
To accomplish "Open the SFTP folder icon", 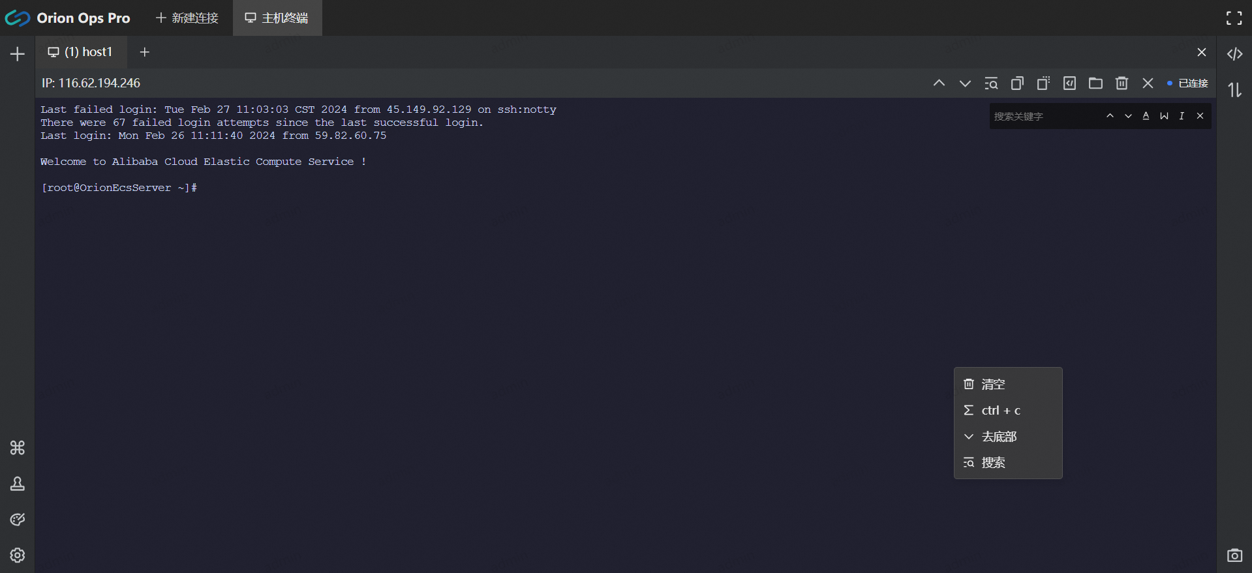I will click(x=1095, y=83).
